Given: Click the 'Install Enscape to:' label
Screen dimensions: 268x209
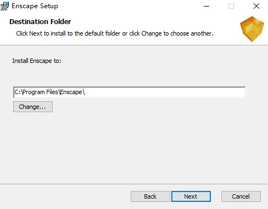Looking at the screenshot, I should click(37, 61).
